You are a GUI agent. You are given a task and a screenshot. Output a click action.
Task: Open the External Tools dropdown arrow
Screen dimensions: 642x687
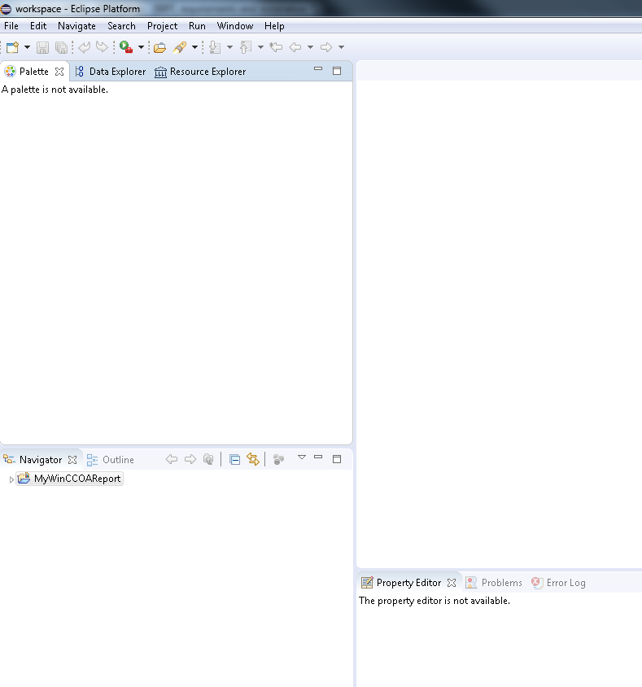point(141,48)
